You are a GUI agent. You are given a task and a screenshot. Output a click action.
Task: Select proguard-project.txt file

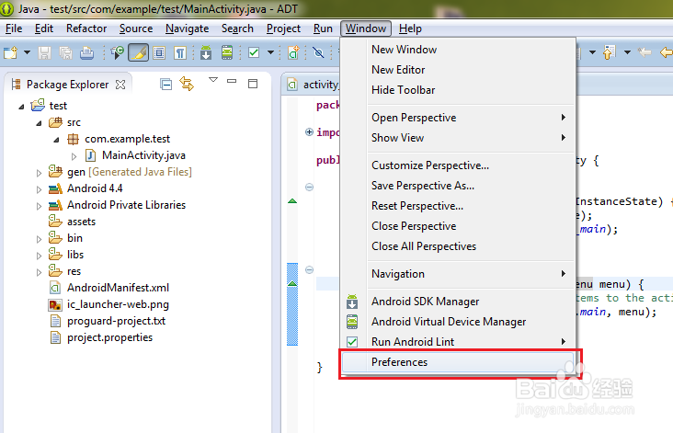tap(117, 321)
